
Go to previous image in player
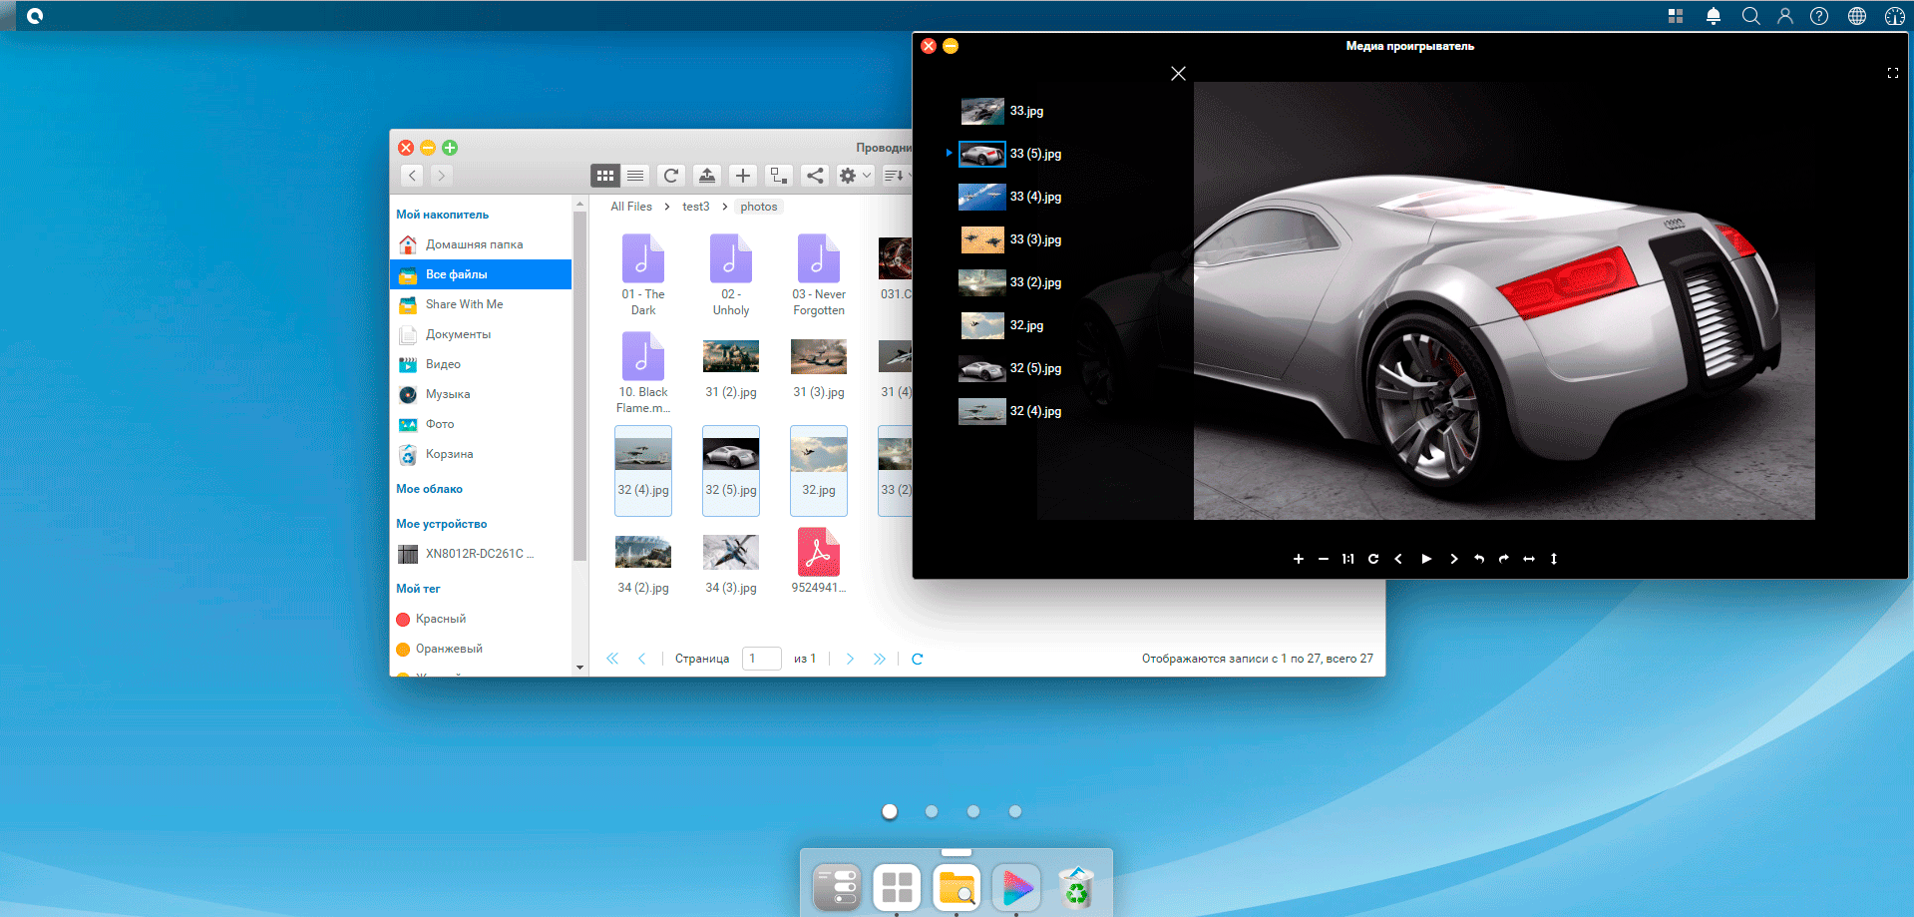[x=1398, y=559]
